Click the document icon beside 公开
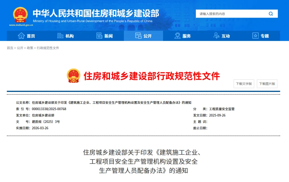 click(x=138, y=36)
